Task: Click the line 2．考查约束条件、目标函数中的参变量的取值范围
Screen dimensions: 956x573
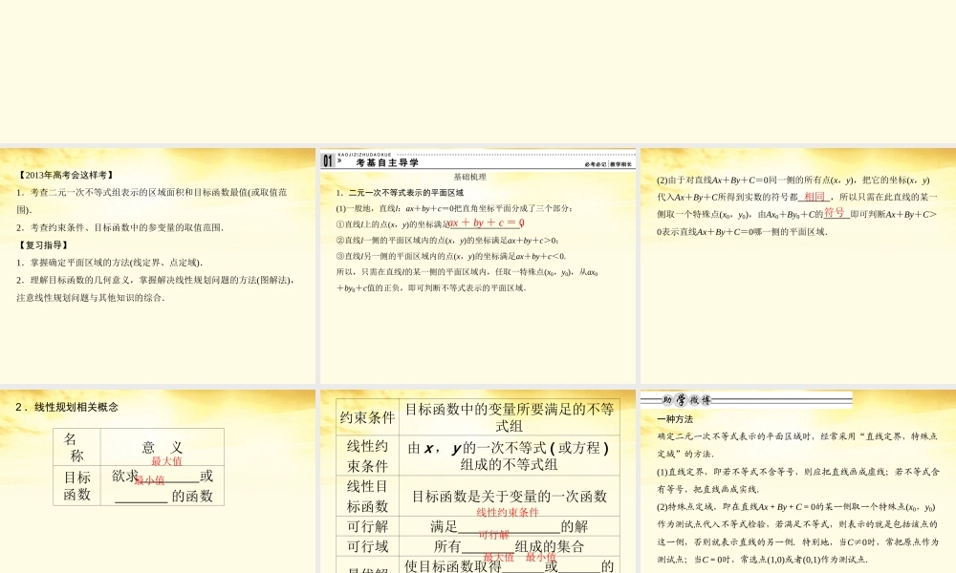Action: pyautogui.click(x=120, y=227)
